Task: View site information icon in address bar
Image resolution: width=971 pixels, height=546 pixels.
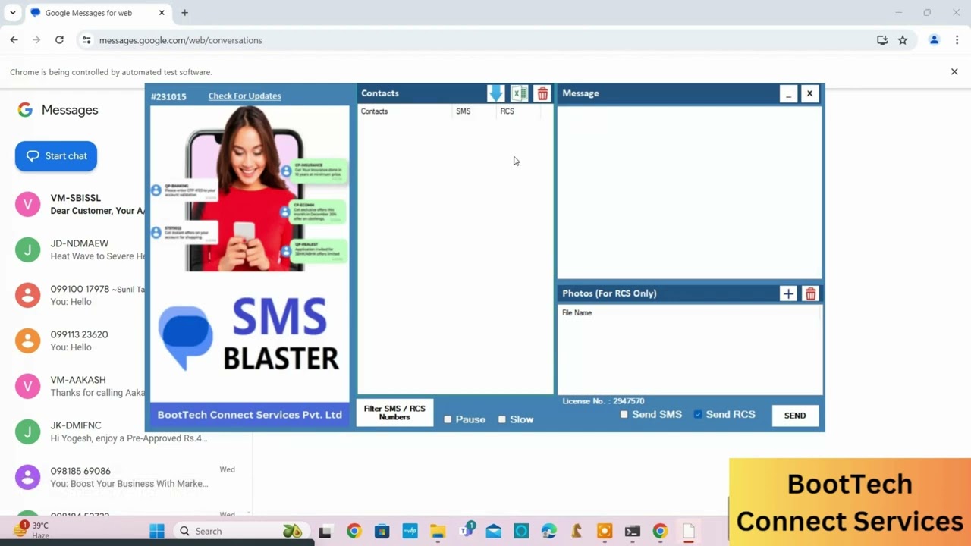Action: pyautogui.click(x=86, y=40)
